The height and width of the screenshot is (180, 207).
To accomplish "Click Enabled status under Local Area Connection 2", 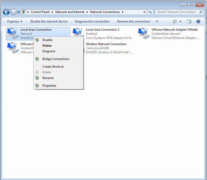I will pyautogui.click(x=92, y=34).
